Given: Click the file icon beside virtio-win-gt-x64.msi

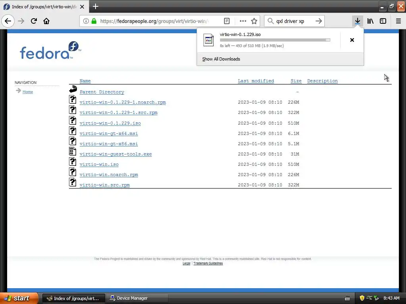Looking at the screenshot, I should tap(73, 131).
